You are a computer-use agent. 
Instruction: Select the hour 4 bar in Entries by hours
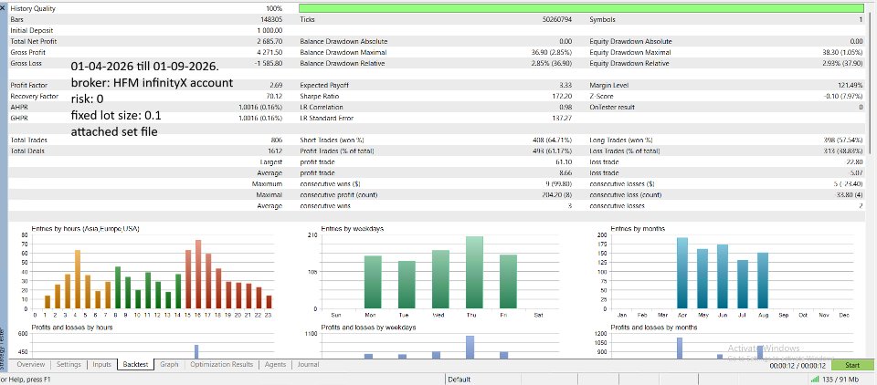point(78,279)
